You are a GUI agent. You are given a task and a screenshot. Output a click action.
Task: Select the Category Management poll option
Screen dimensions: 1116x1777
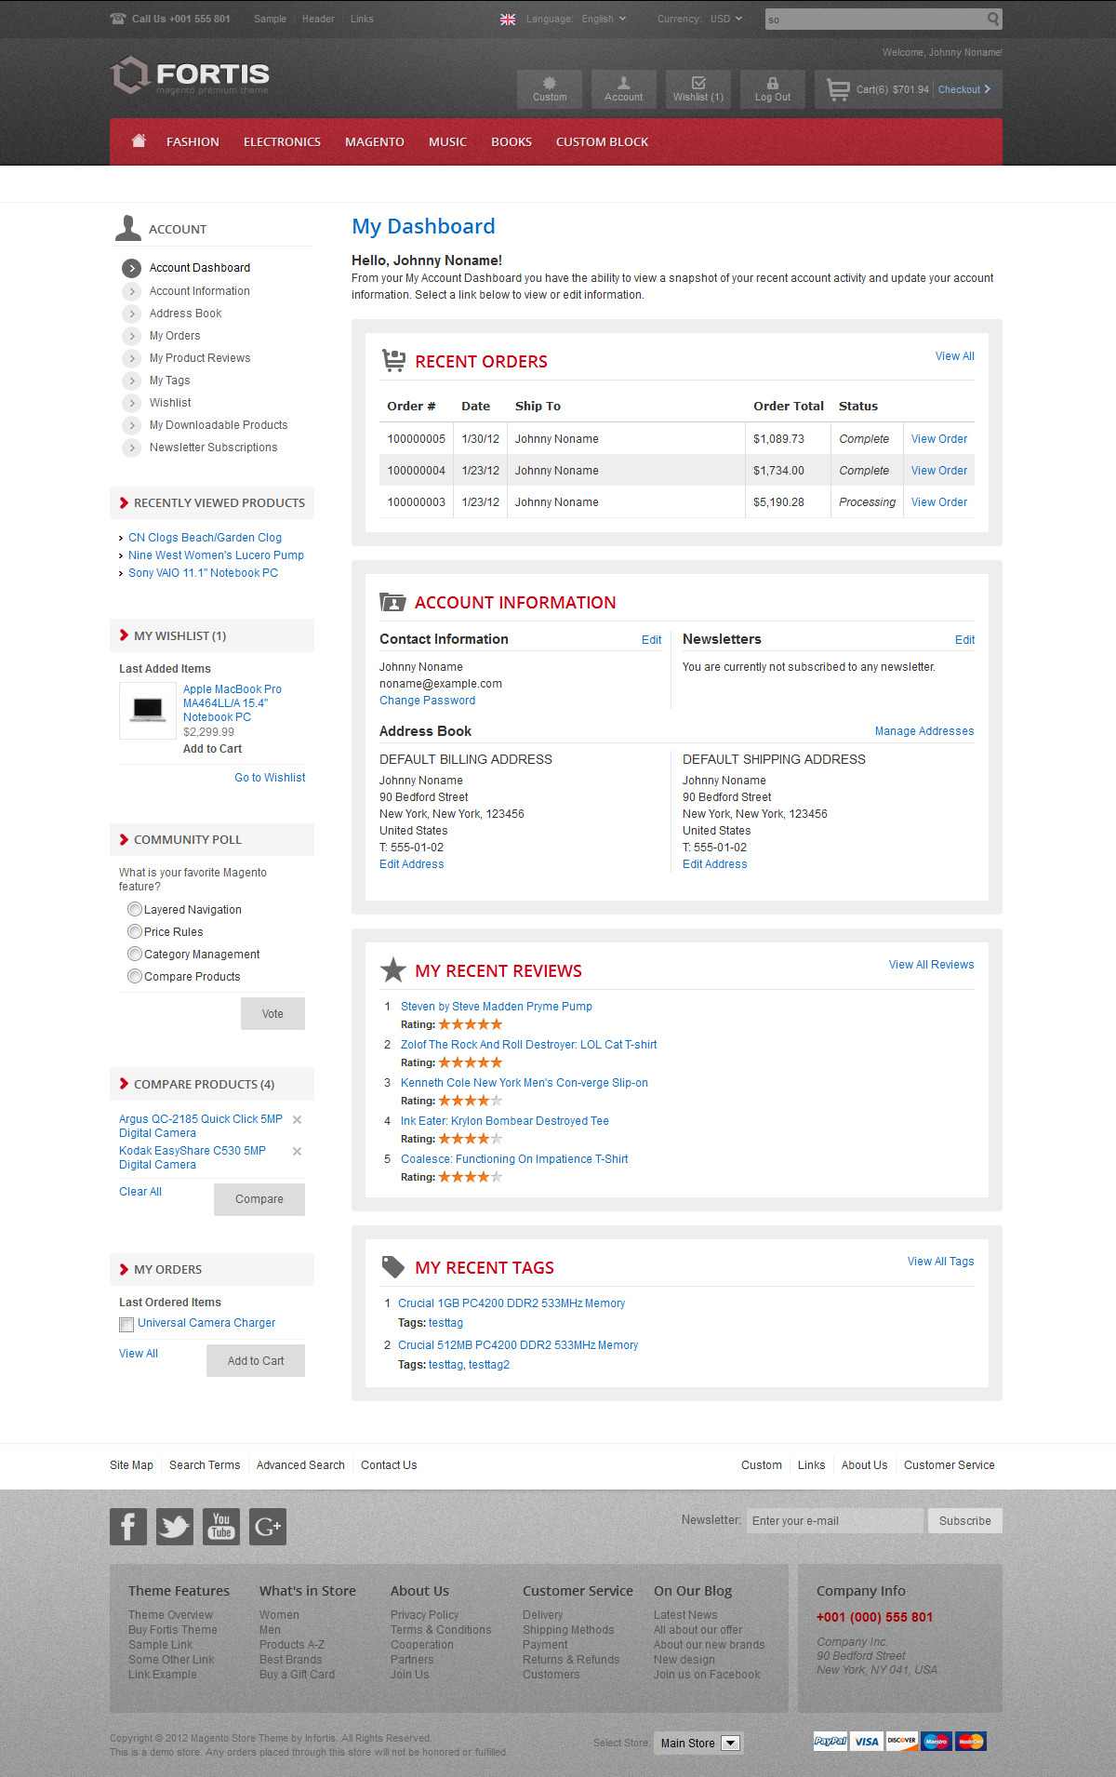tap(135, 954)
